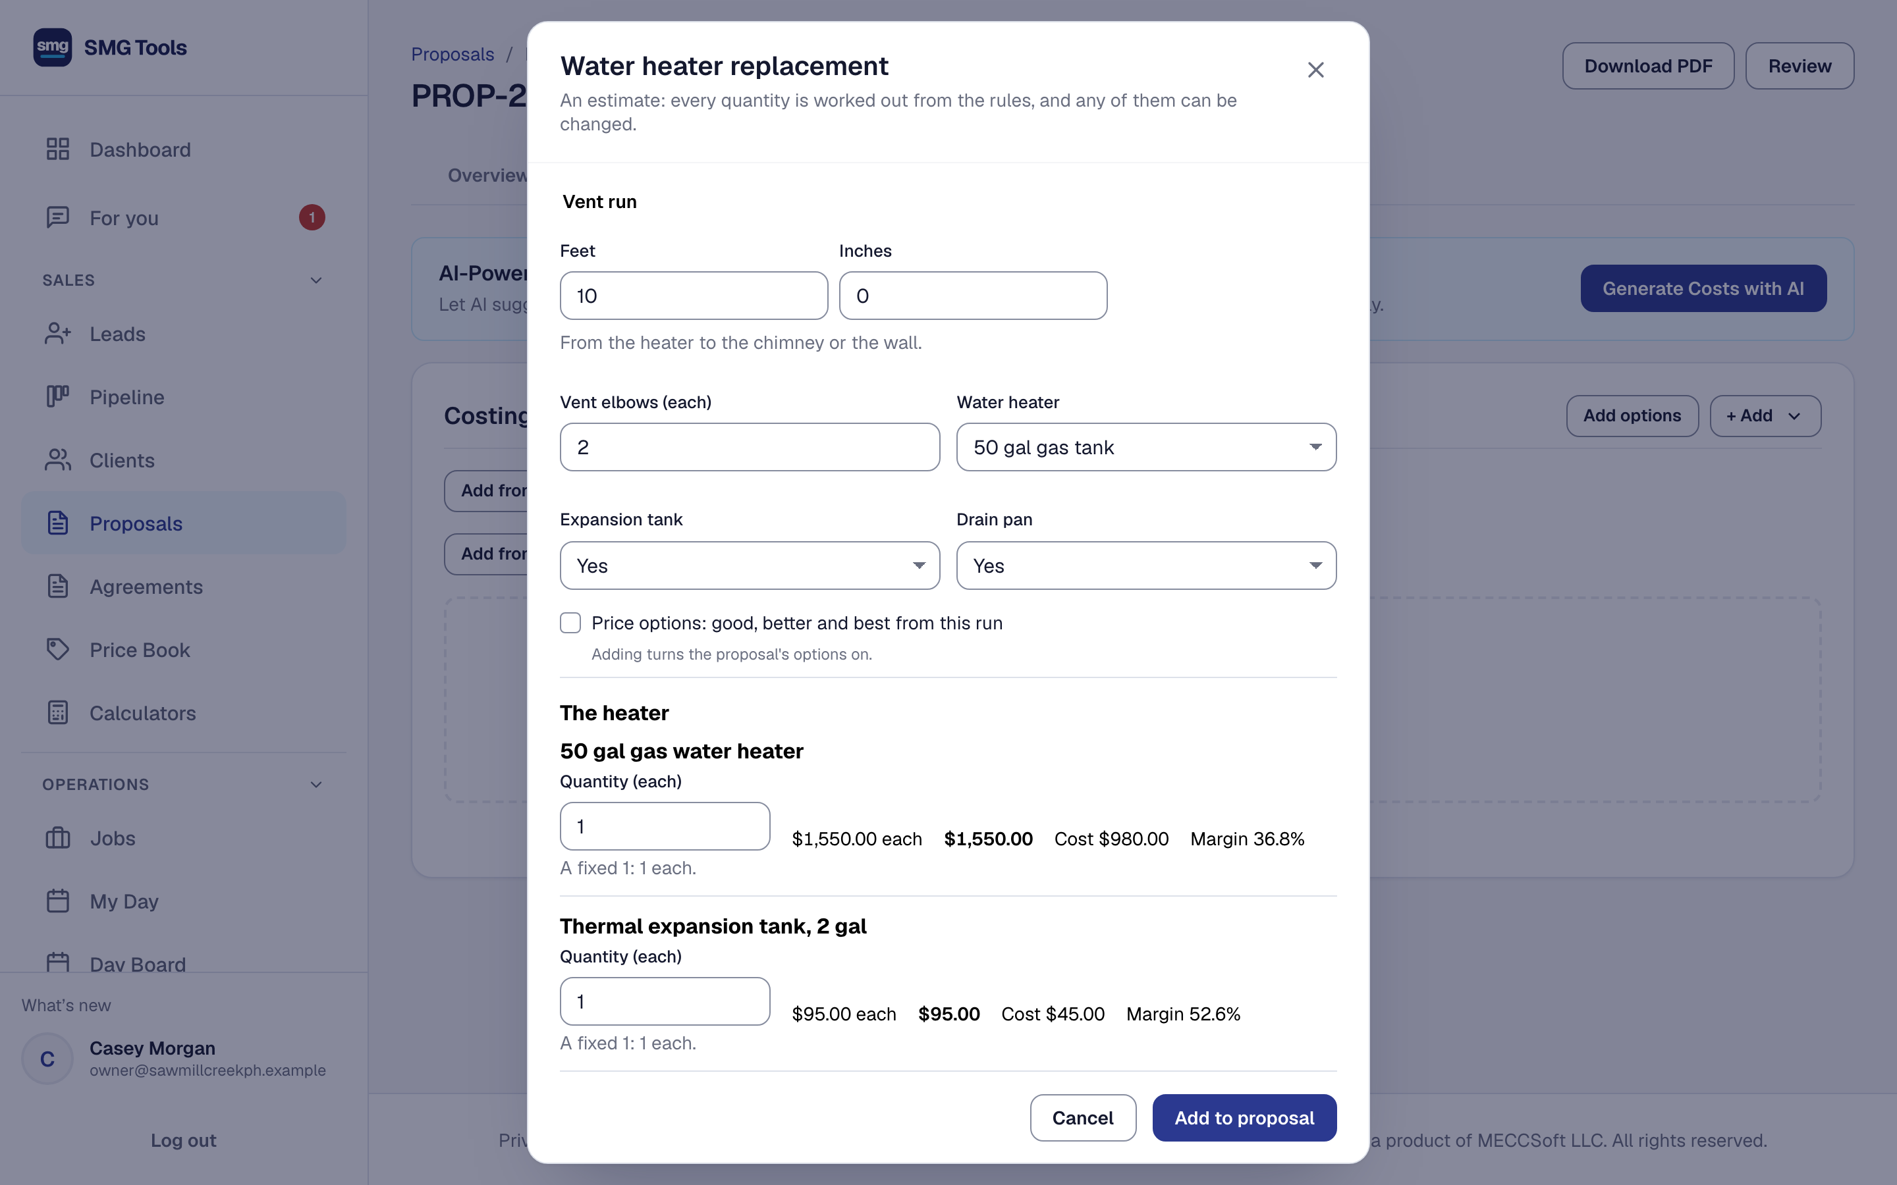Click the Cancel button
The height and width of the screenshot is (1185, 1897).
point(1083,1118)
